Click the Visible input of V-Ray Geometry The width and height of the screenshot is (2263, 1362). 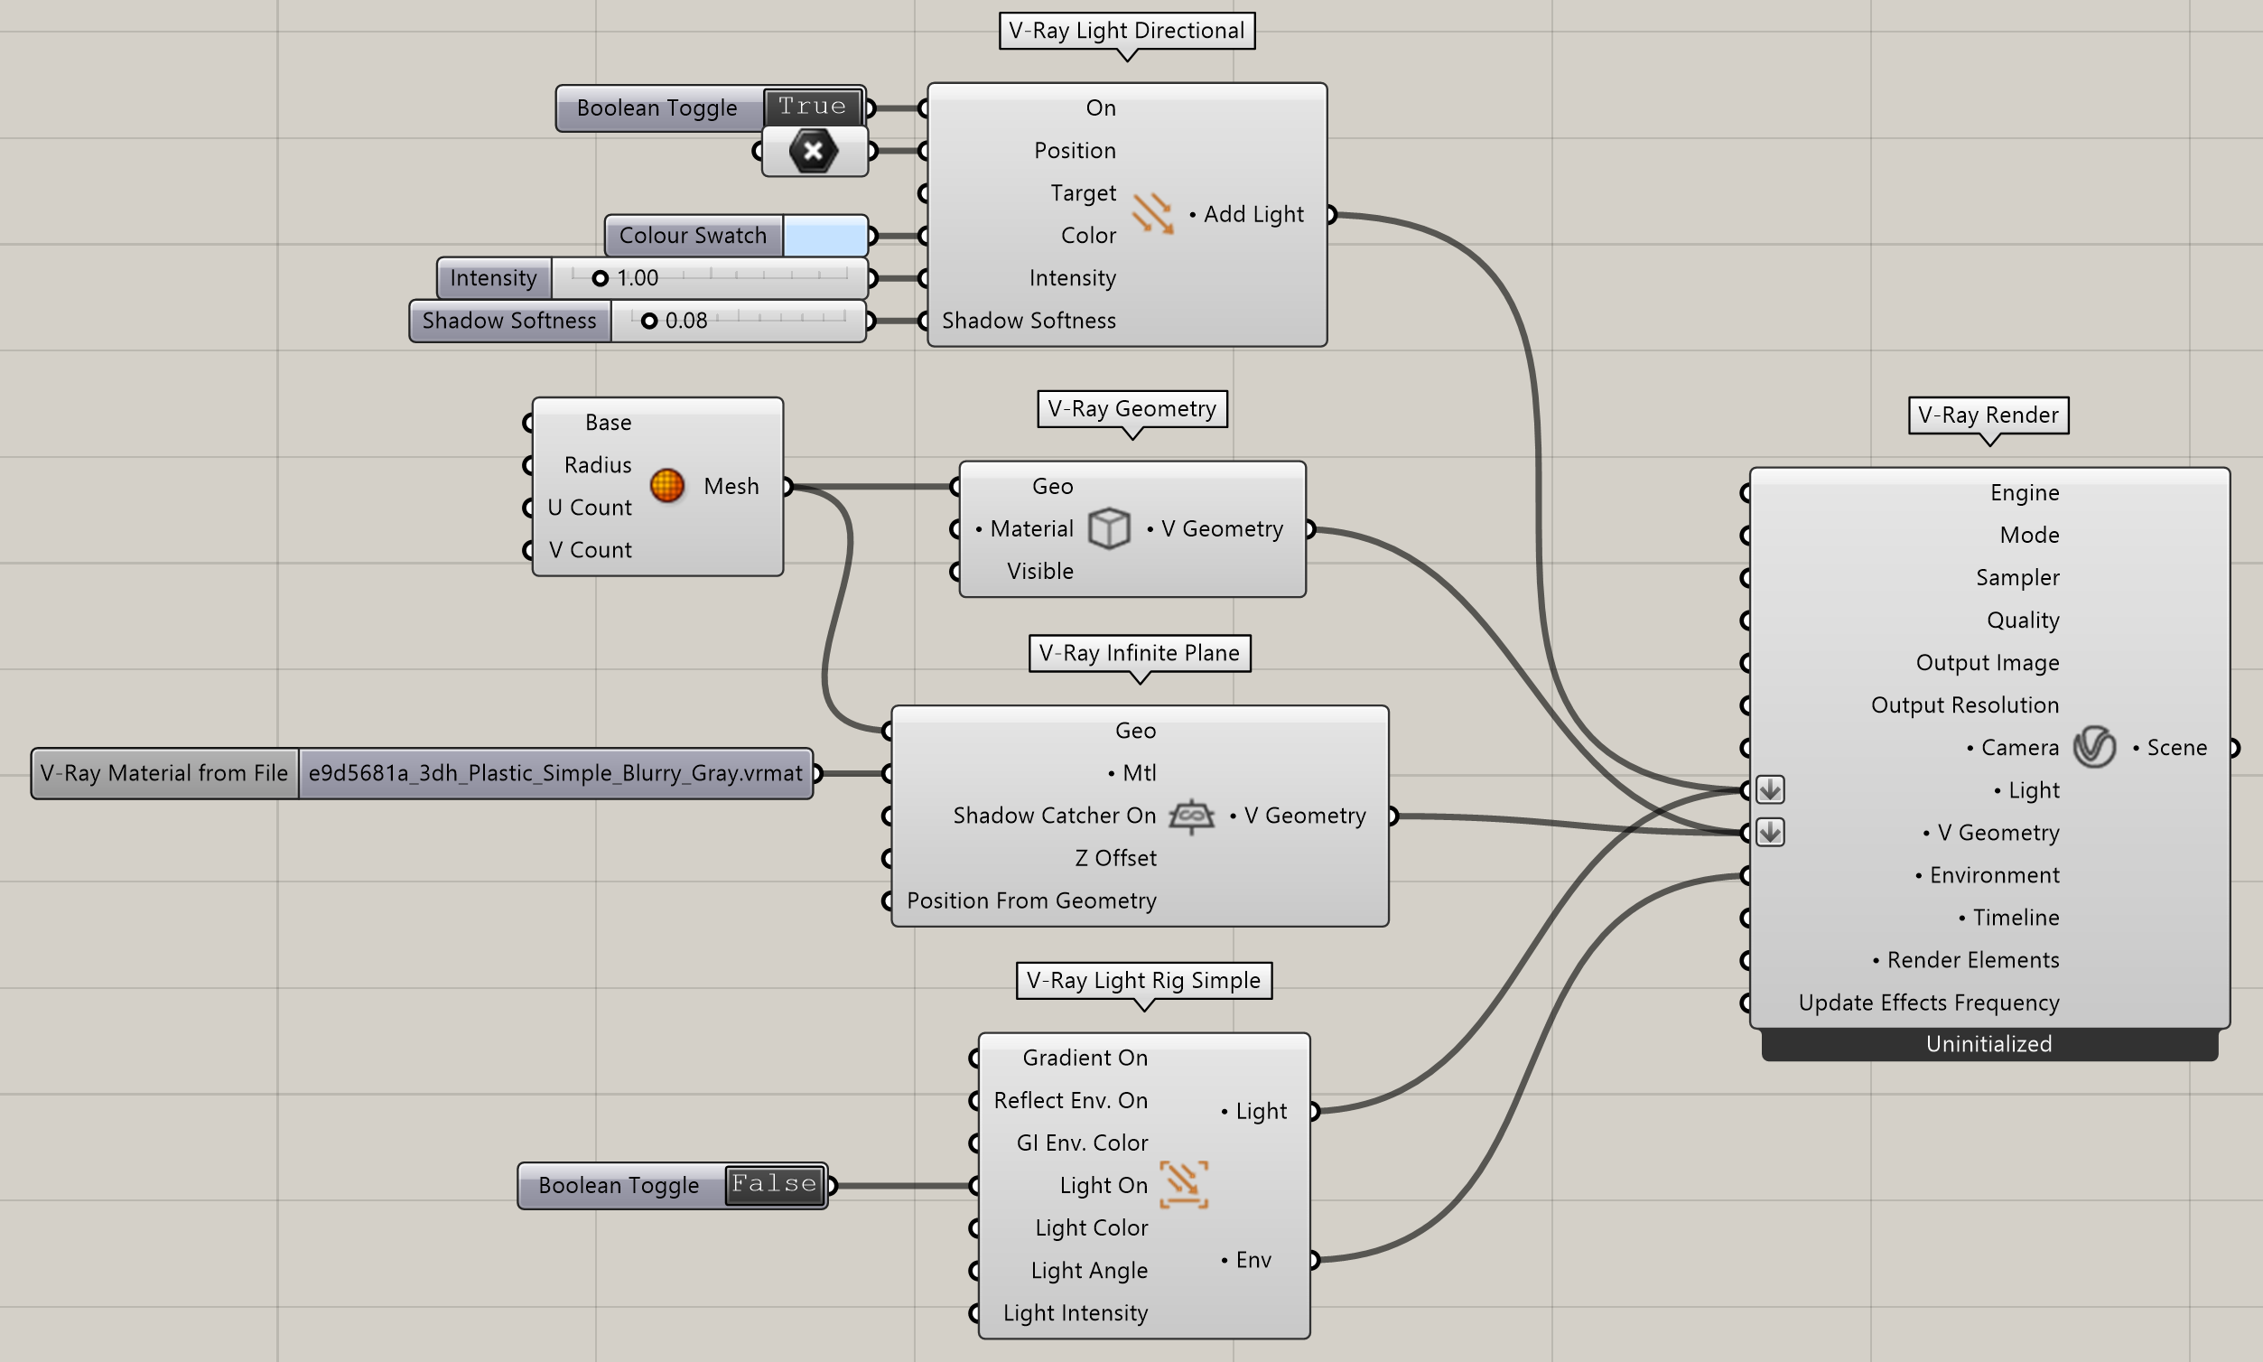1039,571
